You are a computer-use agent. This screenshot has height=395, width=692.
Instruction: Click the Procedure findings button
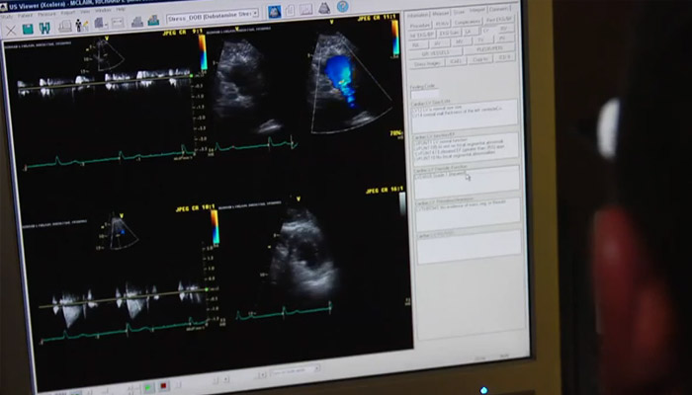click(419, 25)
